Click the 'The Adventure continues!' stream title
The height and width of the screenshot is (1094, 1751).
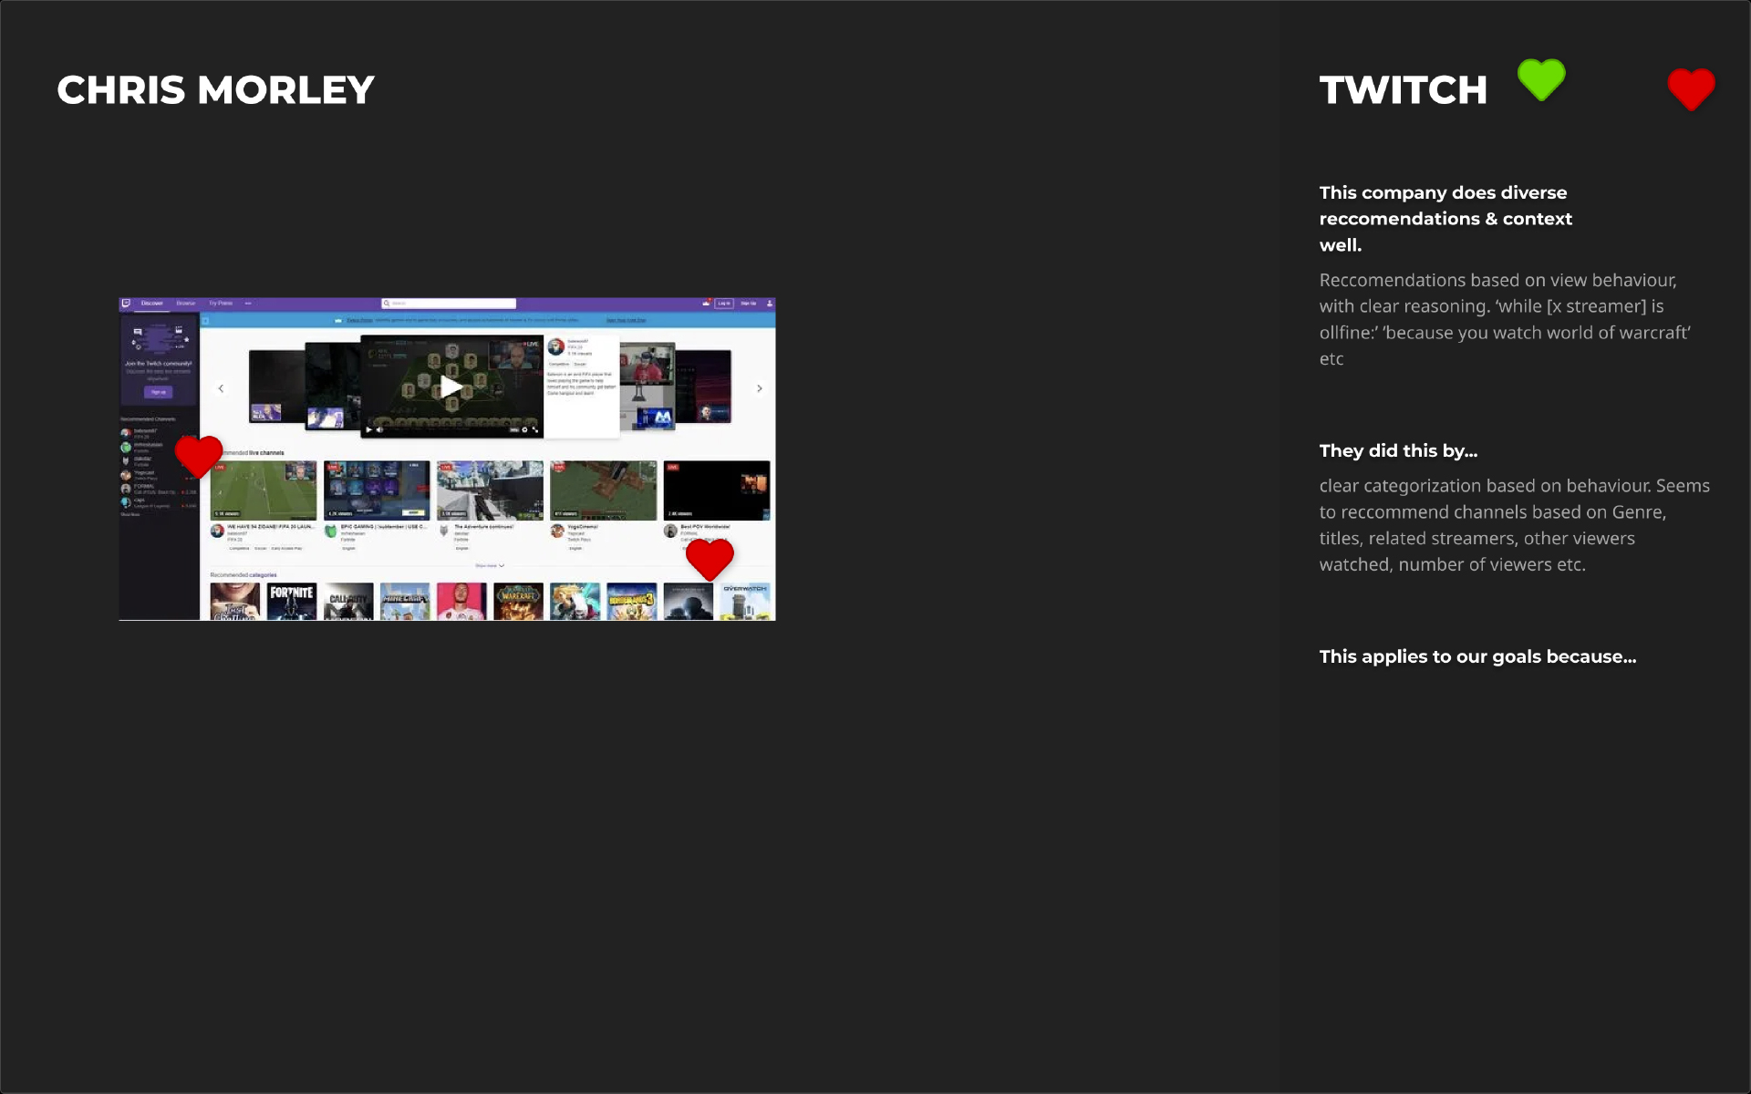pos(483,527)
